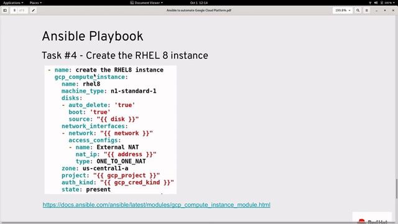Click the 'source: "{{ disk }}"' line
398x224 pixels.
[104, 119]
